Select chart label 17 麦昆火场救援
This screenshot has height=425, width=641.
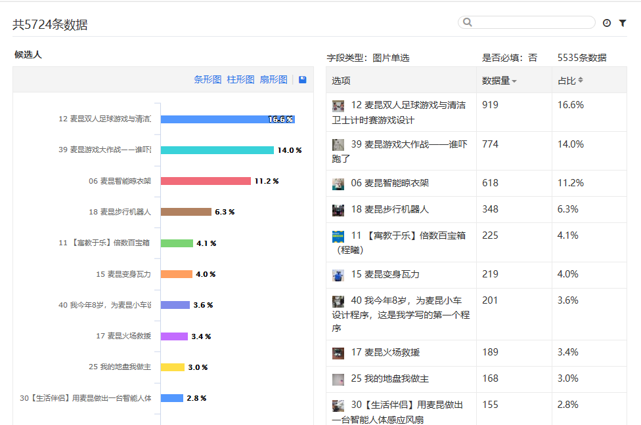pyautogui.click(x=123, y=336)
